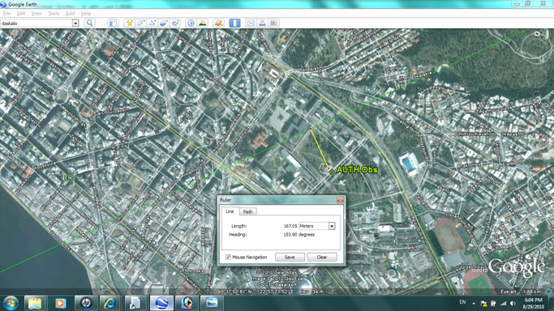
Task: Switch to the Path tab in Ruler
Action: pos(247,211)
